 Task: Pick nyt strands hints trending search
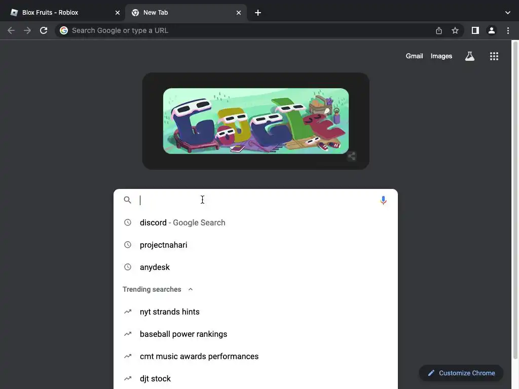point(255,312)
